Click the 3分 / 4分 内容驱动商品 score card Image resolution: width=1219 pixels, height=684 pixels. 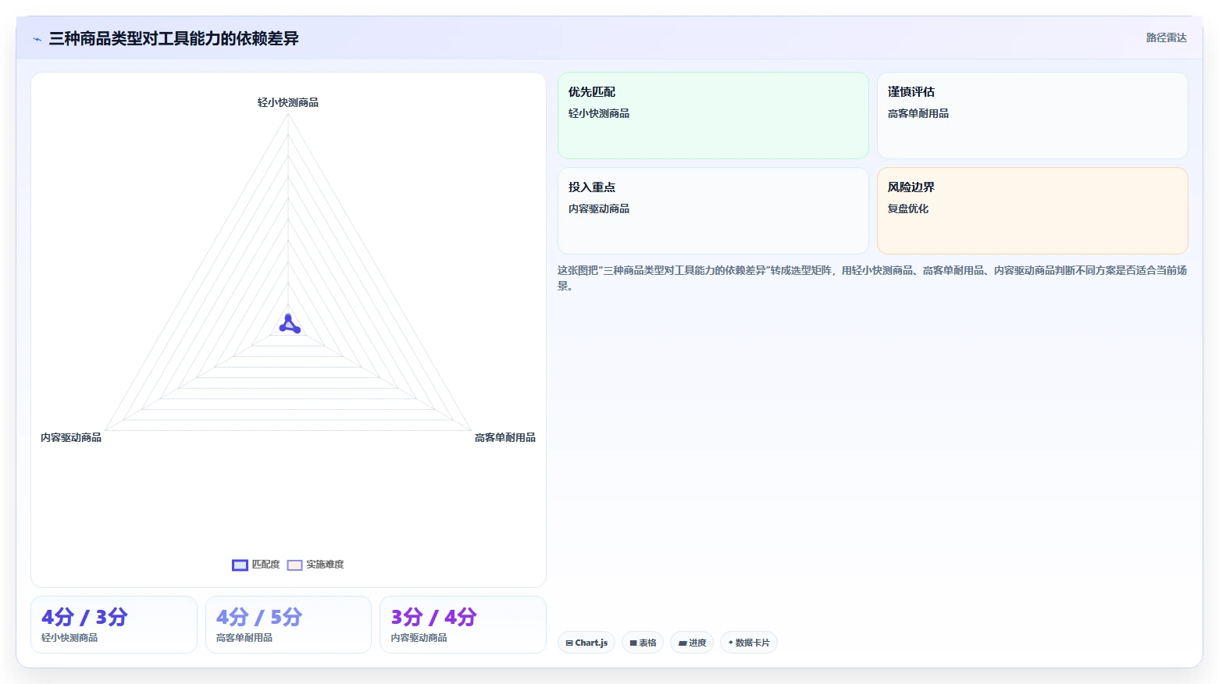[x=463, y=625]
